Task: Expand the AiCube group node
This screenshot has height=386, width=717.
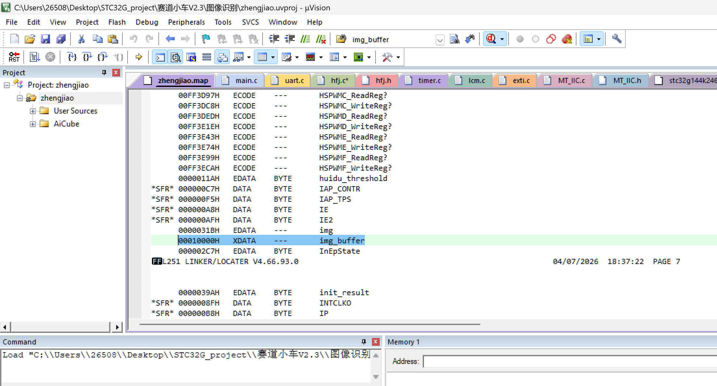Action: [32, 124]
